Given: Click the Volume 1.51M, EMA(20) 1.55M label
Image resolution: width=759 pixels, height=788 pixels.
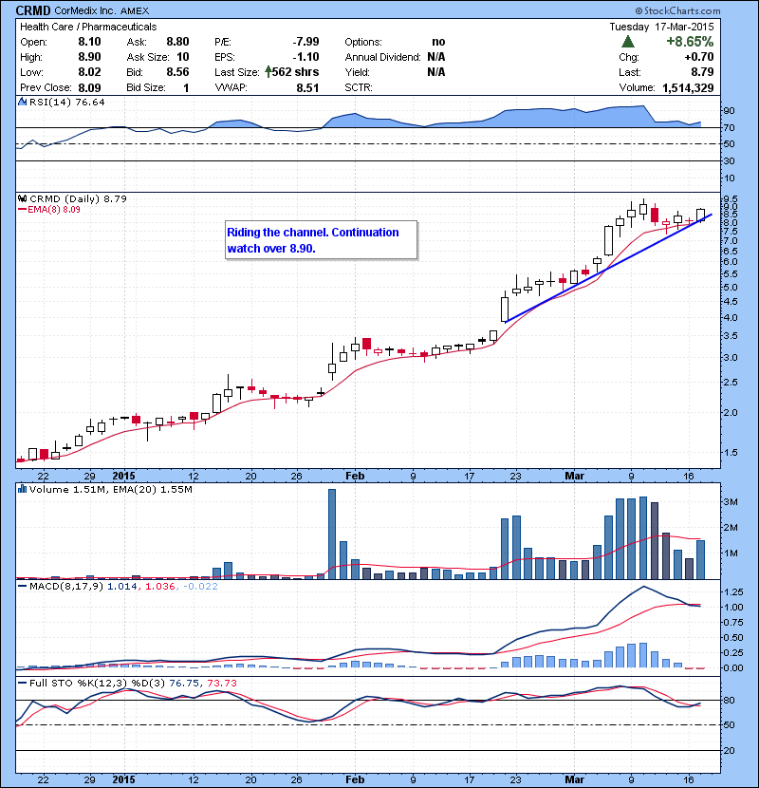Looking at the screenshot, I should pyautogui.click(x=110, y=489).
